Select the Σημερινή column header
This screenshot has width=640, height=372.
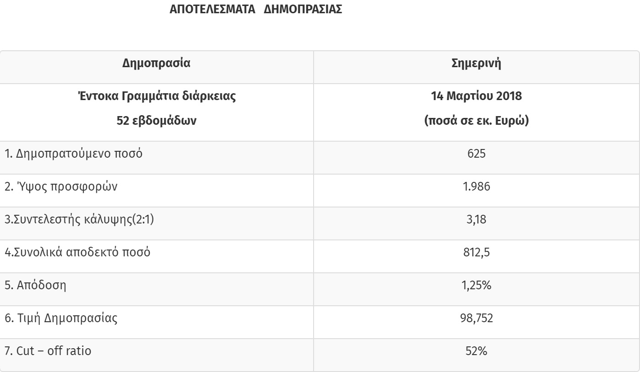pyautogui.click(x=476, y=64)
